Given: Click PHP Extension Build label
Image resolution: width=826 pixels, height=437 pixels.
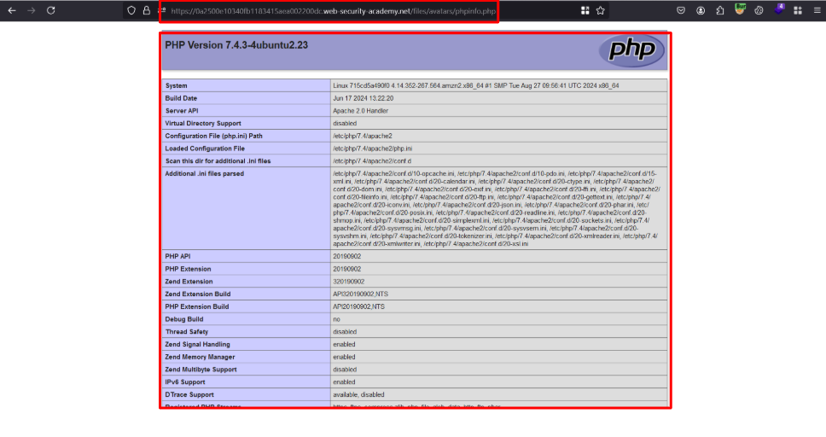Looking at the screenshot, I should (x=196, y=306).
